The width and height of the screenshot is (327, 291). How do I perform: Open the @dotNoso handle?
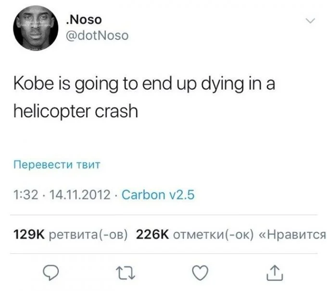tap(97, 36)
